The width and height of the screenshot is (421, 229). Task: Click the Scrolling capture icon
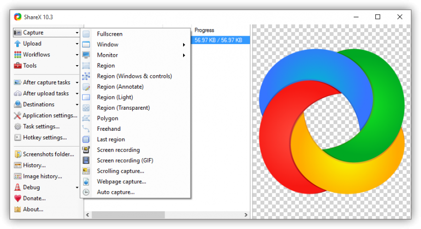click(x=86, y=171)
